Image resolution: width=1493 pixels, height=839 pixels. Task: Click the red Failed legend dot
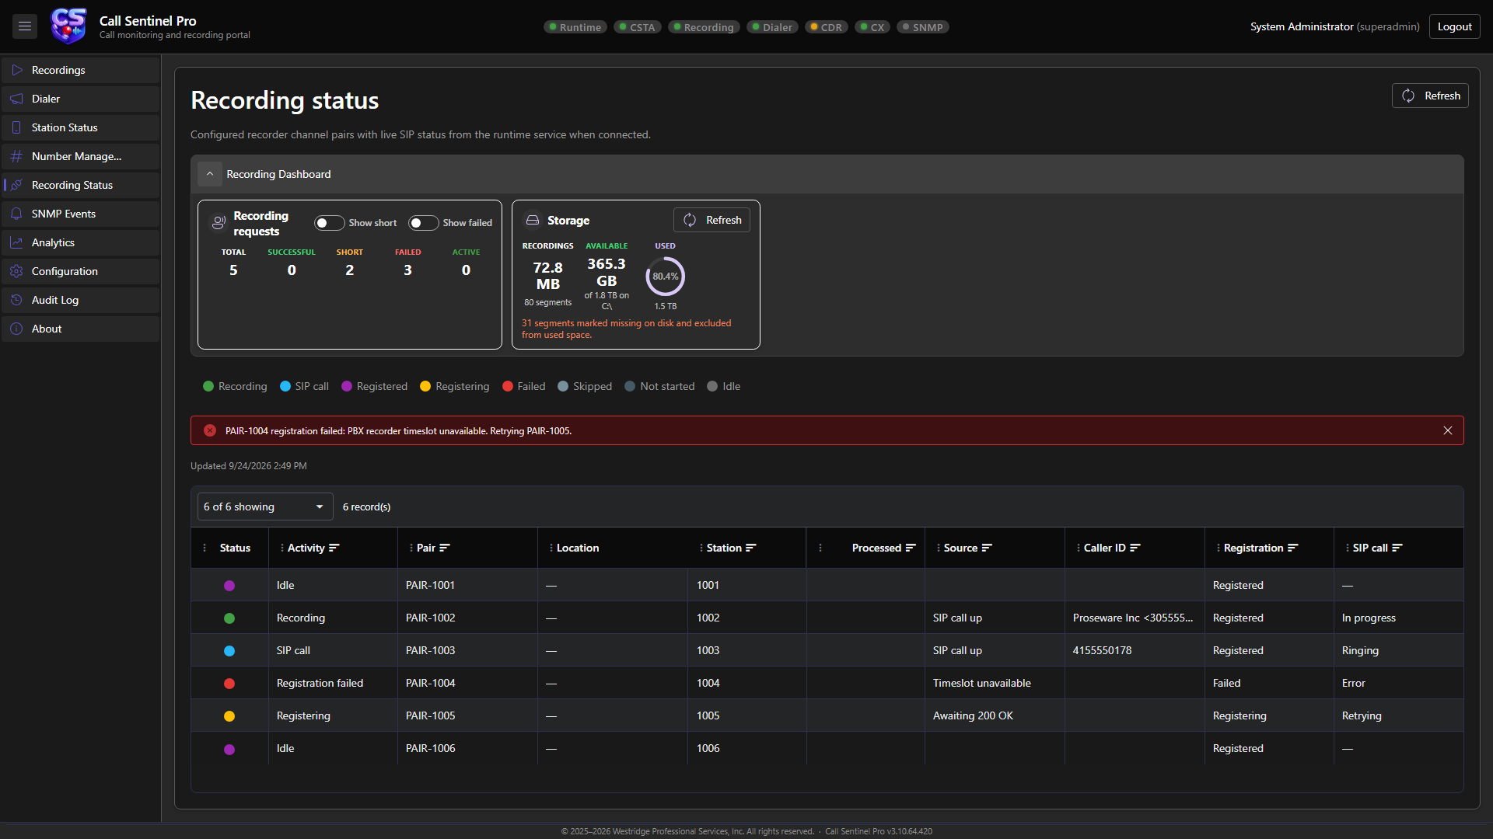508,386
